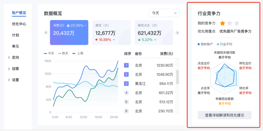Click the 转化率 radar axis label
Image resolution: width=263 pixels, height=131 pixels.
point(244,88)
